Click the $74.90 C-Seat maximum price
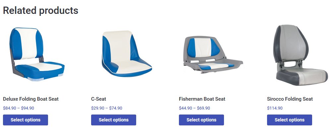This screenshot has width=331, height=133. (116, 108)
